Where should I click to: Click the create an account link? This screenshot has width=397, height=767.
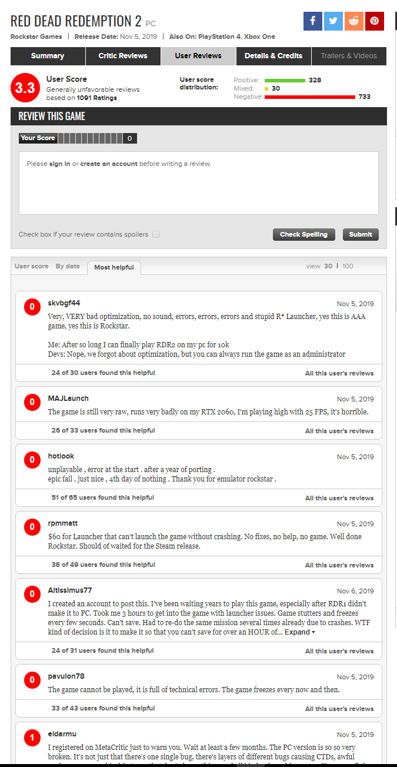(109, 164)
